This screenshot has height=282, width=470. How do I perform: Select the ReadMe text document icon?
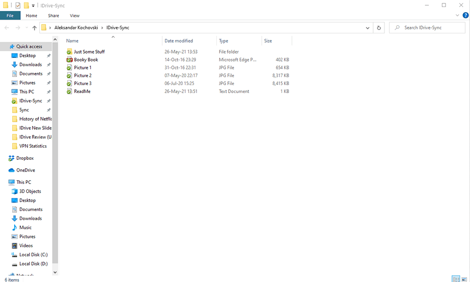(x=69, y=91)
